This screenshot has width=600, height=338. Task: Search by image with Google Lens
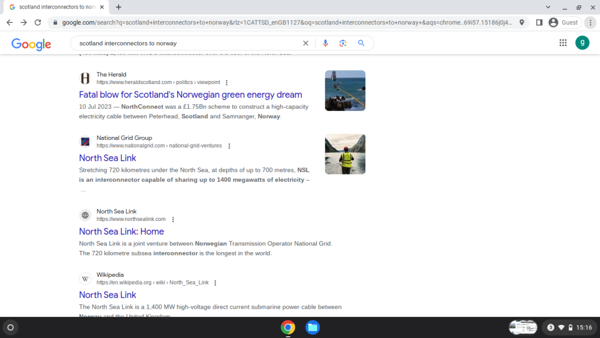(343, 43)
